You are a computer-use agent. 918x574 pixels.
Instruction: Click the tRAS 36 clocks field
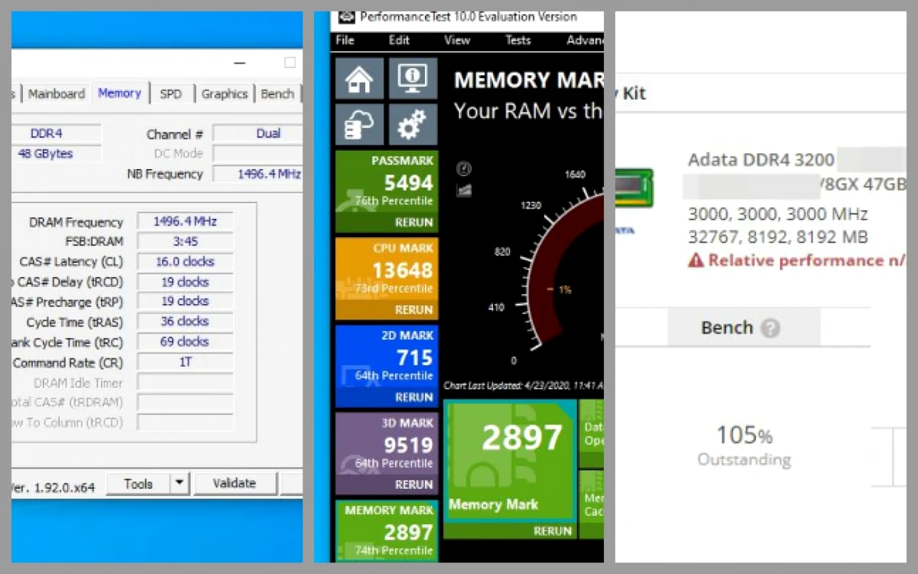coord(185,321)
